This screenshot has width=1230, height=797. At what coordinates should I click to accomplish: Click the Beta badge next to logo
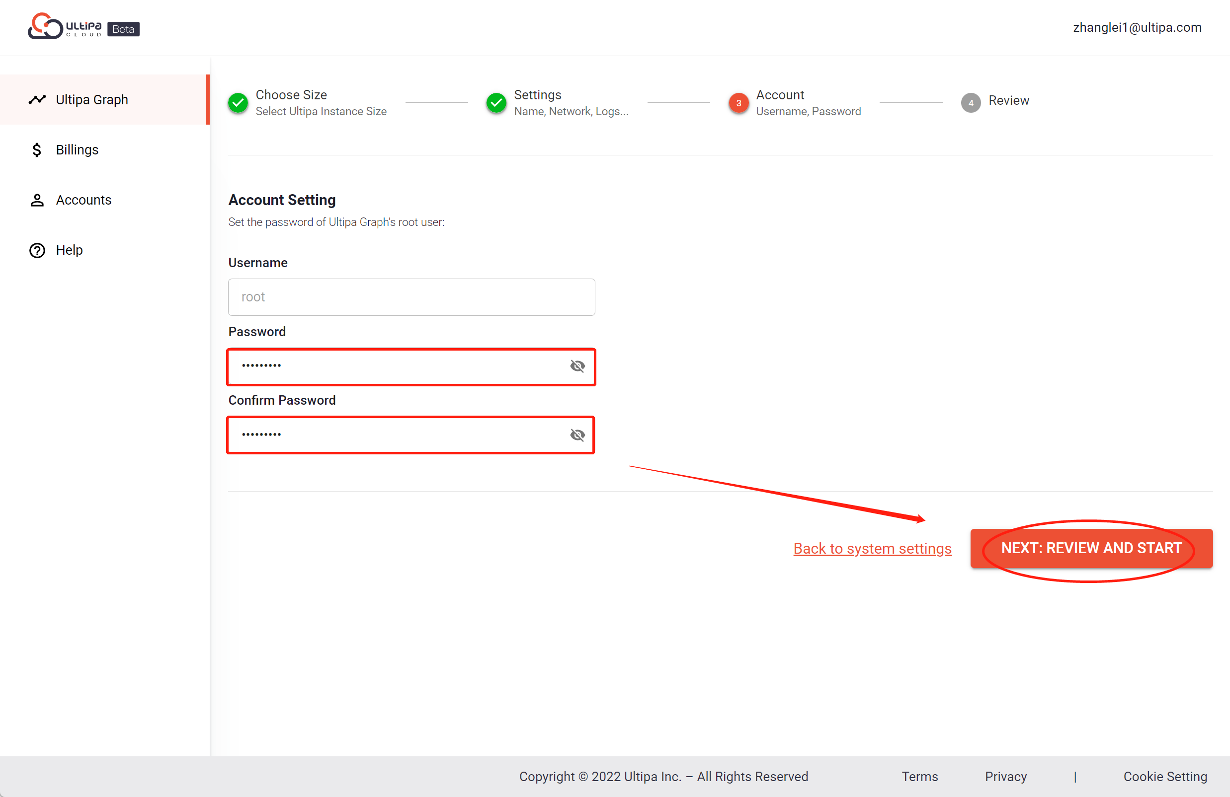point(123,29)
